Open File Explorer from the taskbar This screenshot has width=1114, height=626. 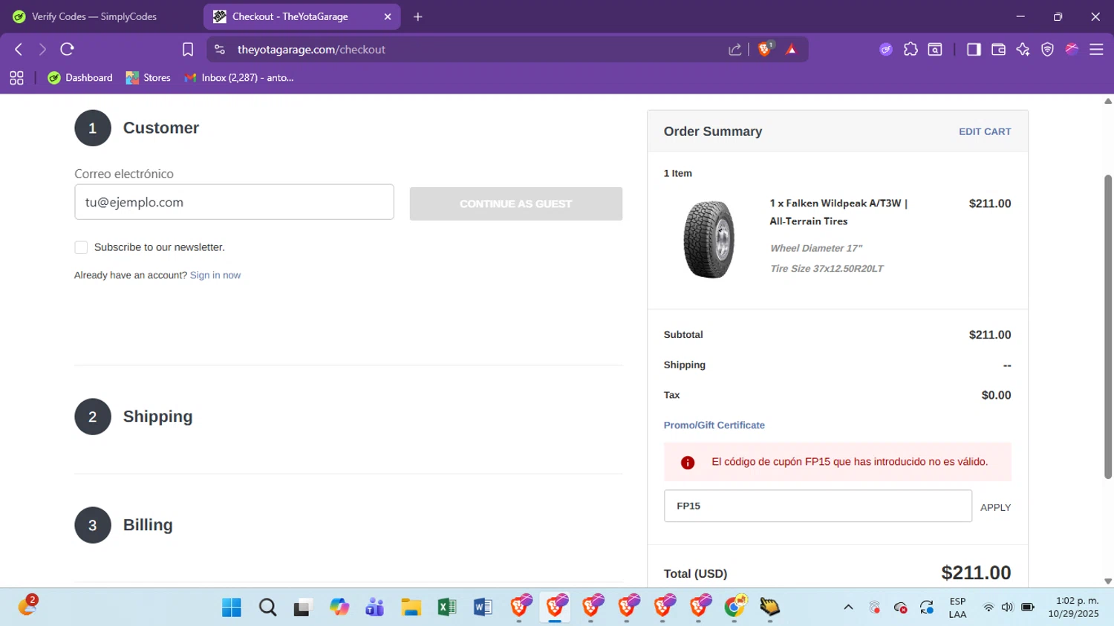click(x=411, y=607)
